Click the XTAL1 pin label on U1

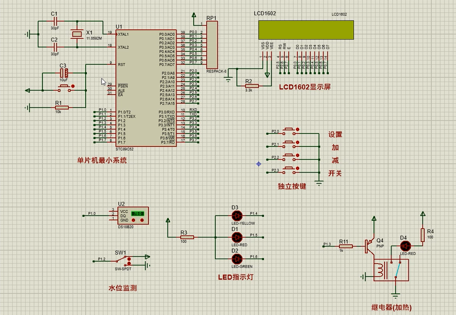123,34
